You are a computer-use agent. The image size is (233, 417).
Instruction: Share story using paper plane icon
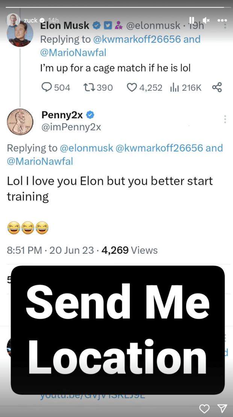pyautogui.click(x=222, y=408)
